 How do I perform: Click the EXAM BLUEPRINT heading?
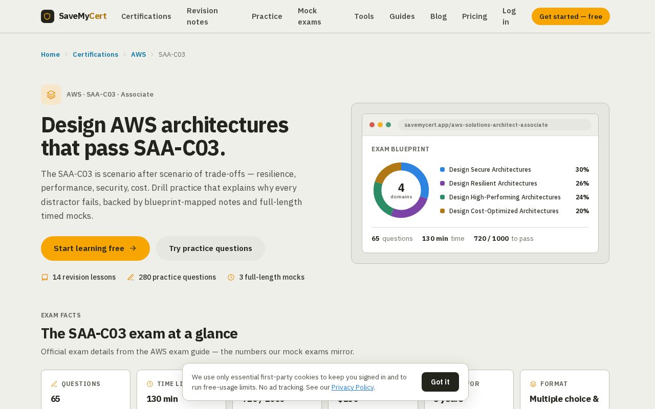(x=400, y=149)
